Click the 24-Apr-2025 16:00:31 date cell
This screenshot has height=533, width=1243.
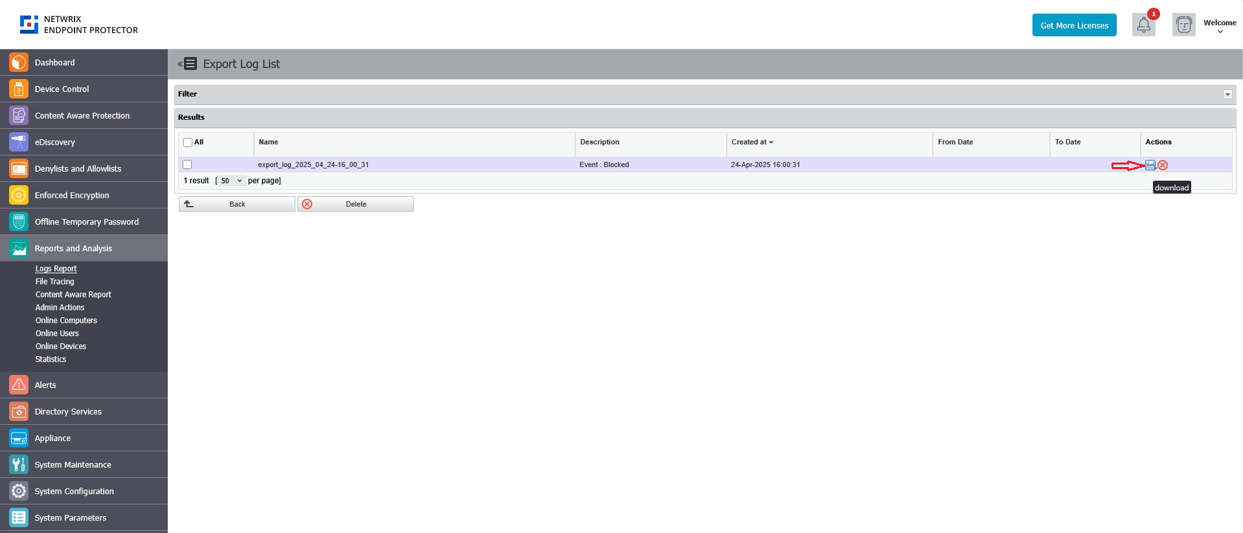(x=765, y=164)
